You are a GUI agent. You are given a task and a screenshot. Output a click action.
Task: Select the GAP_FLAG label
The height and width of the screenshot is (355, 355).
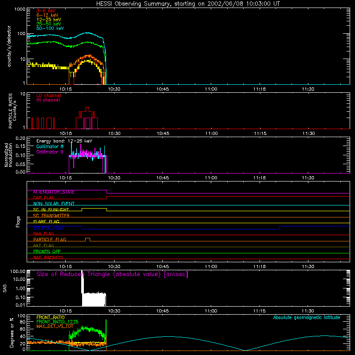coord(43,197)
